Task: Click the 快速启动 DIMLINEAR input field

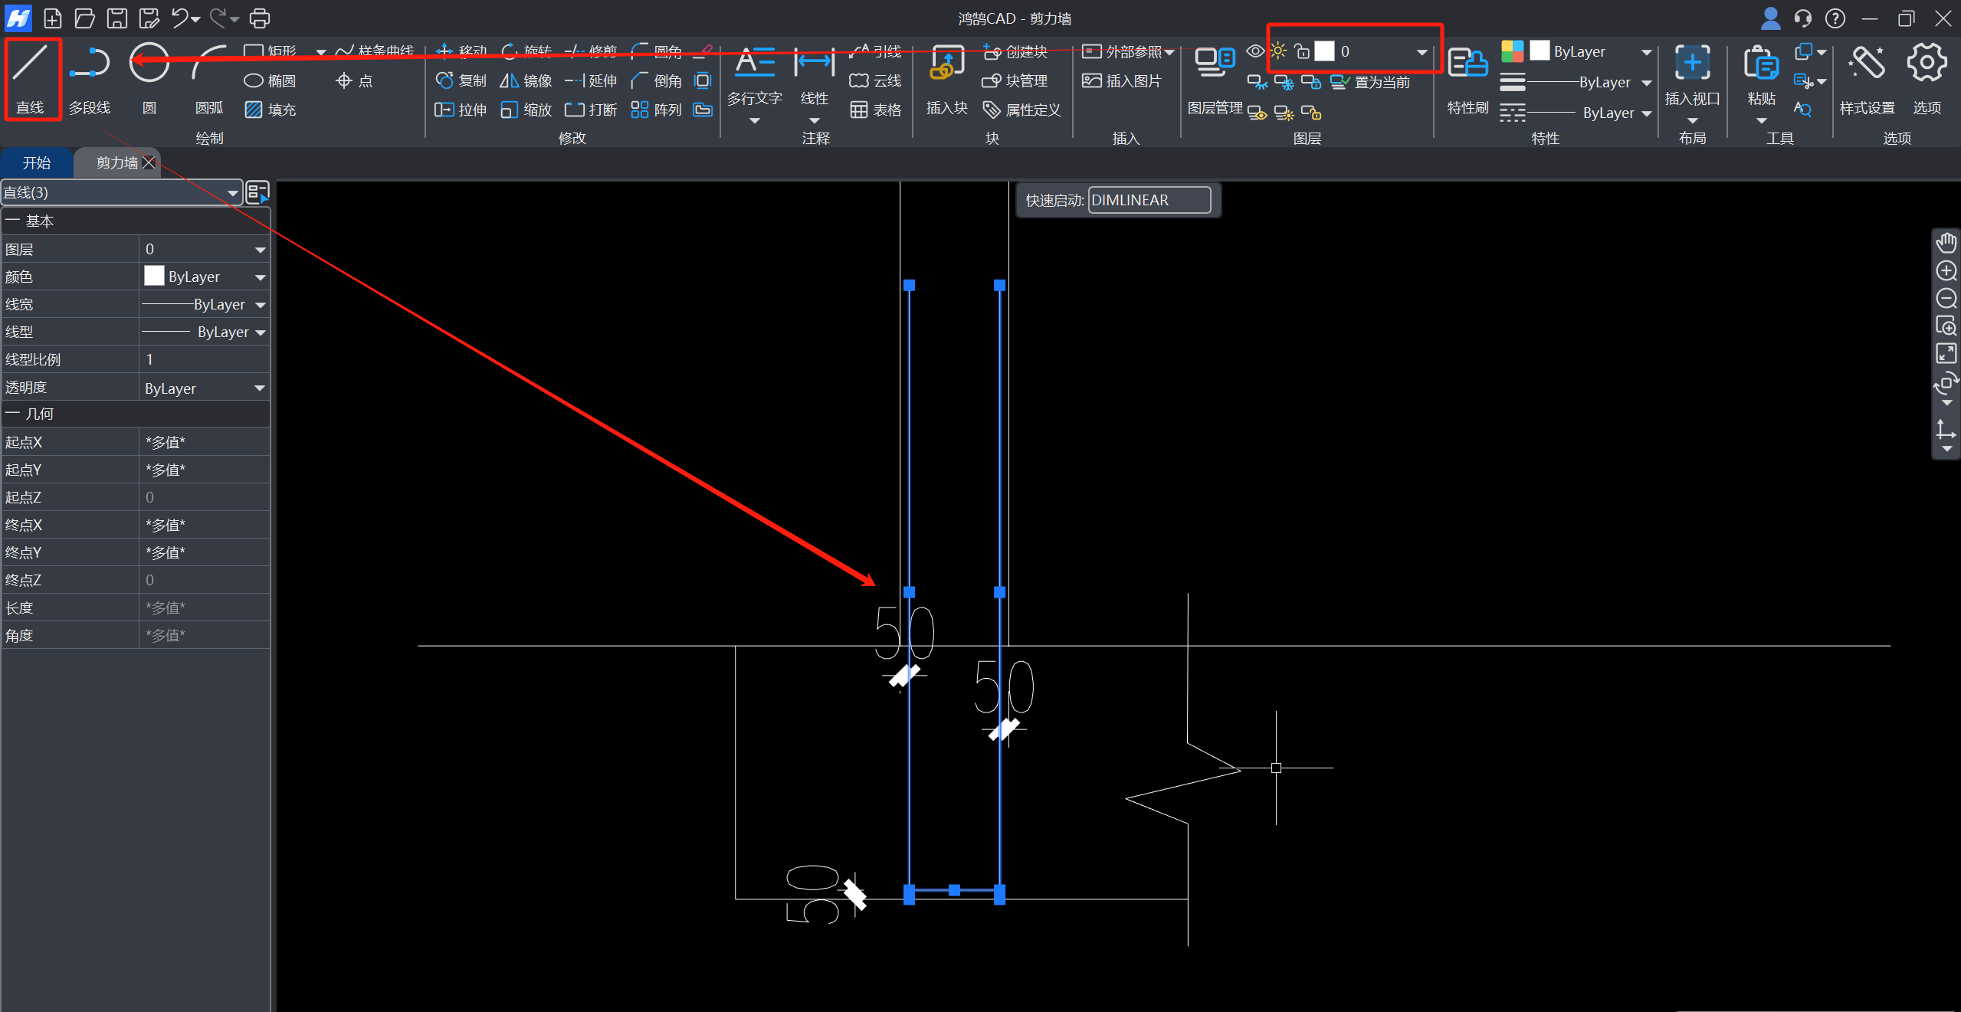Action: pos(1148,200)
